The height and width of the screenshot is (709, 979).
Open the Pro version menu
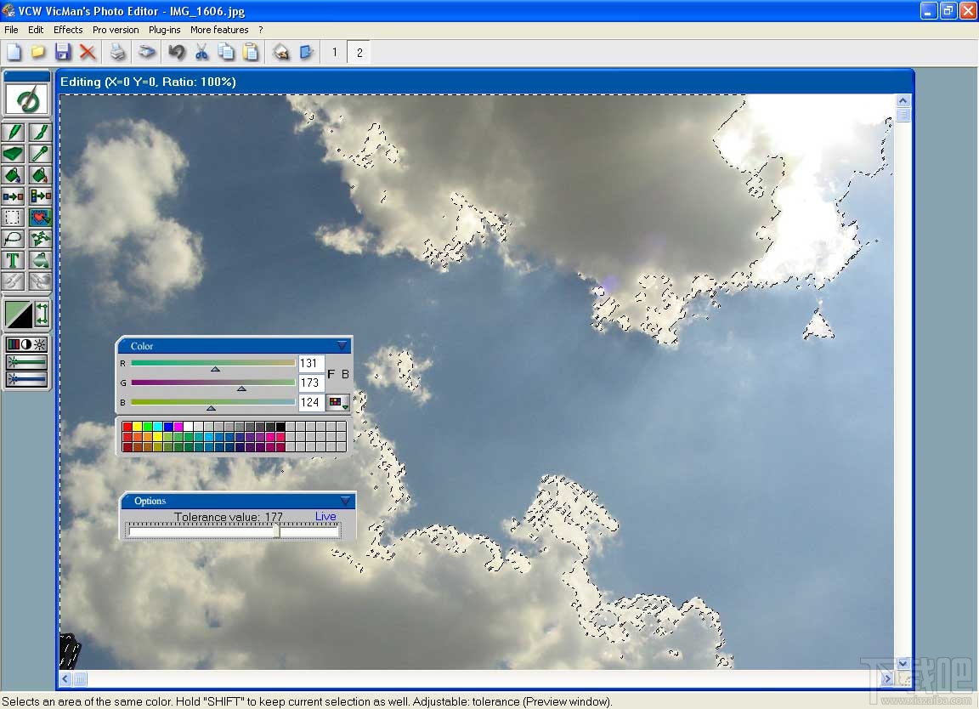click(x=116, y=30)
